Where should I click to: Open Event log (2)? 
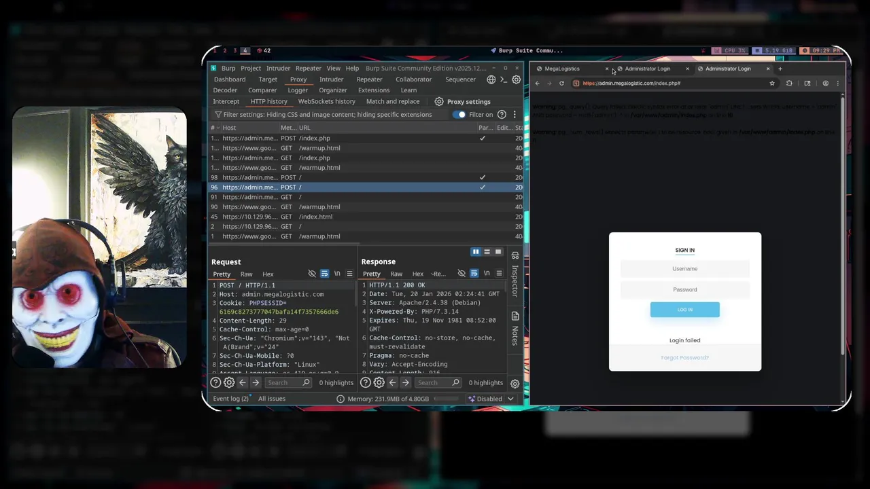click(231, 399)
